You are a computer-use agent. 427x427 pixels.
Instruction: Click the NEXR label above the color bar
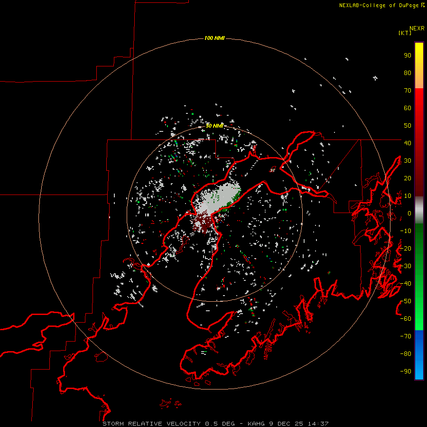tap(417, 28)
